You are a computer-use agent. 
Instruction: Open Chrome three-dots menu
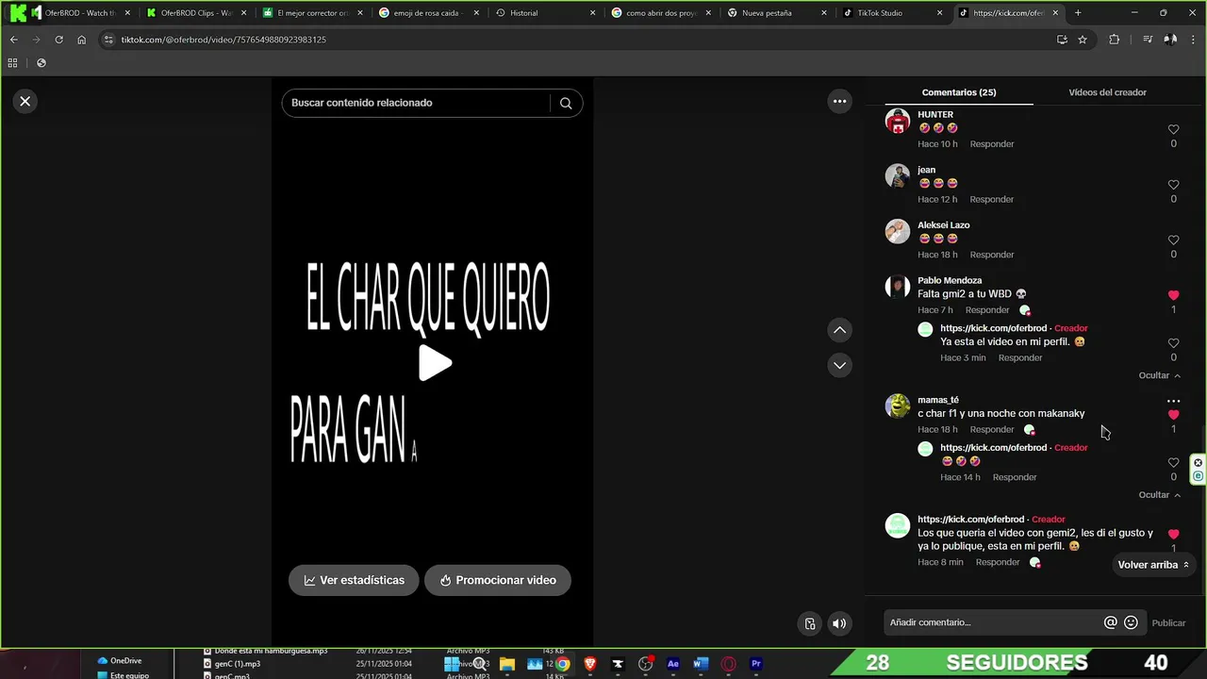(x=1194, y=40)
